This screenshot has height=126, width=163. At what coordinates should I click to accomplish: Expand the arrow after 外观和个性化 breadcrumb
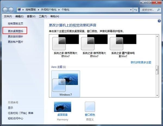(59, 10)
